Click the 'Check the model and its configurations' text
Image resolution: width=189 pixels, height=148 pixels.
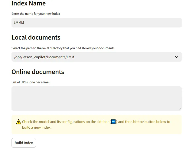[65, 122]
